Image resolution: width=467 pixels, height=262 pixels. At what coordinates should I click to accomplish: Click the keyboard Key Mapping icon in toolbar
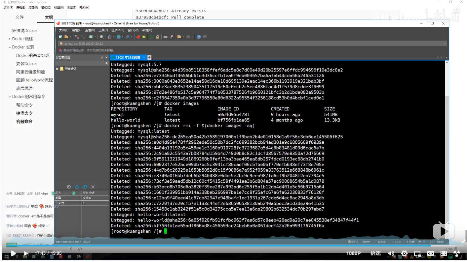(165, 37)
